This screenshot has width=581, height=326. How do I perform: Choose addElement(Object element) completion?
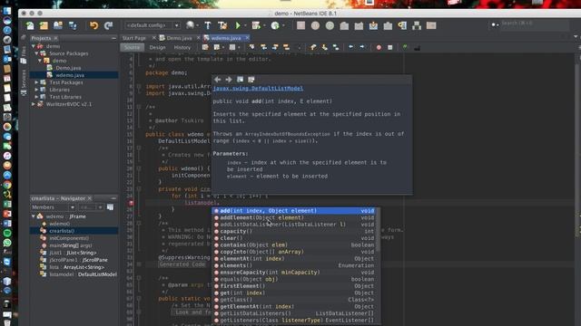point(294,217)
